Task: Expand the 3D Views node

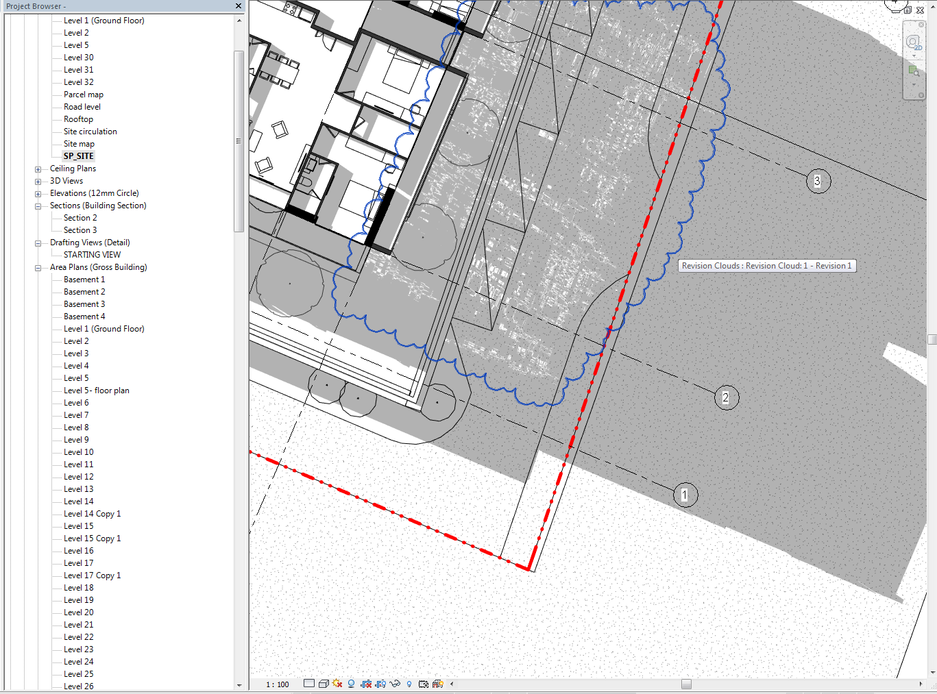Action: click(38, 180)
